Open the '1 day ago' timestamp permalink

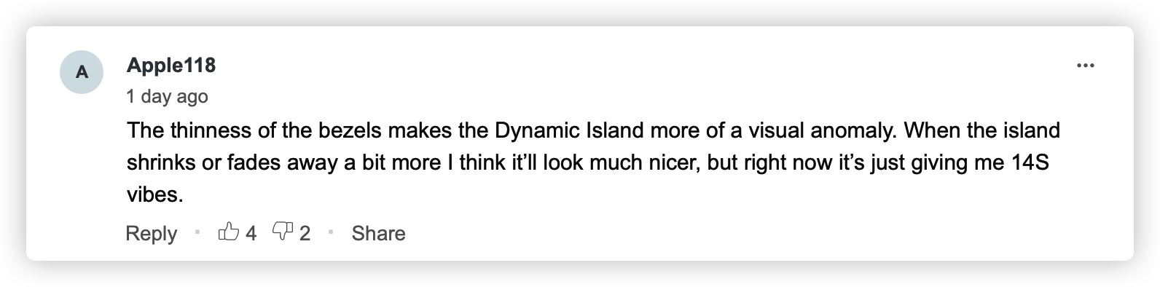pyautogui.click(x=167, y=96)
